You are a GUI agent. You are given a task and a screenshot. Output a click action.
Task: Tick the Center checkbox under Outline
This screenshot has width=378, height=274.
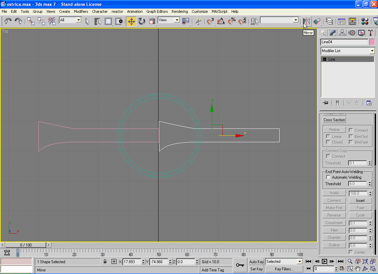[351, 252]
